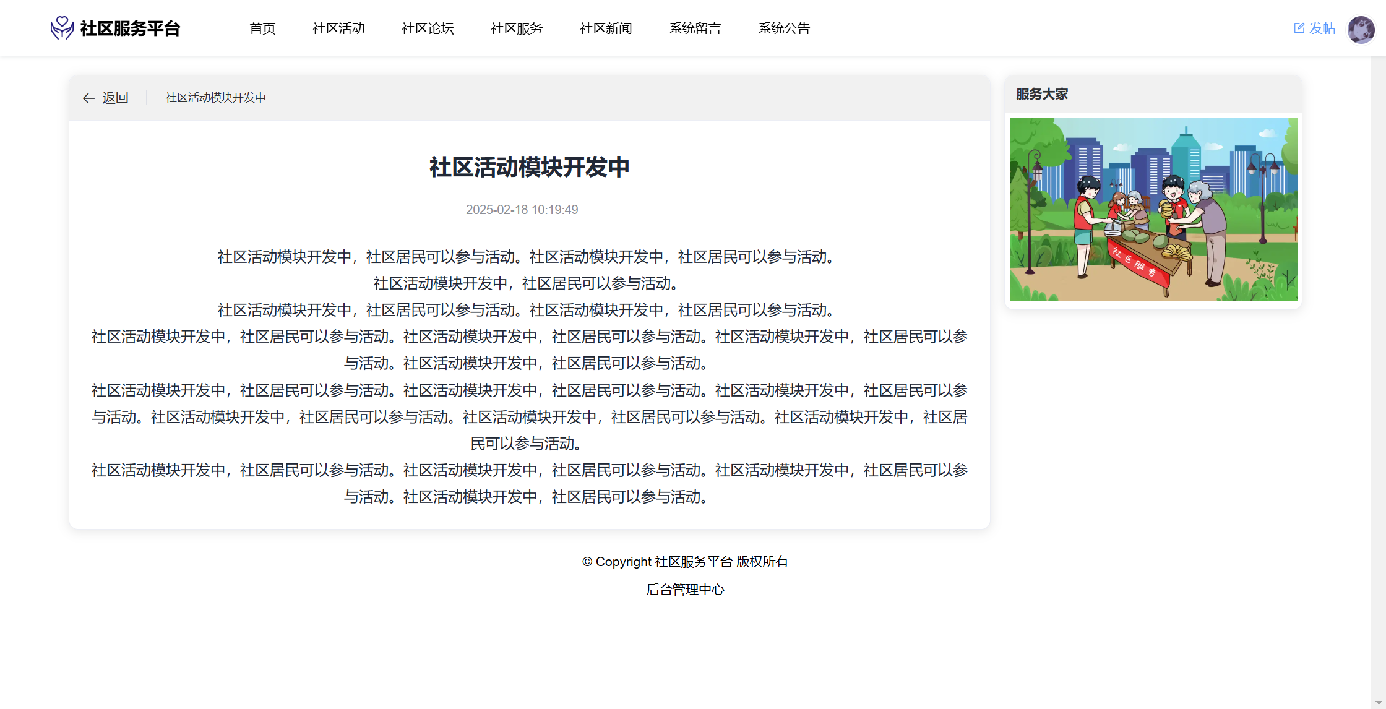Image resolution: width=1386 pixels, height=709 pixels.
Task: Open the user avatar in header
Action: (x=1361, y=29)
